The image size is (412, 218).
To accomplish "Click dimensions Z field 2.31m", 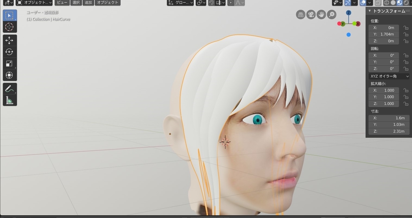I will 389,131.
